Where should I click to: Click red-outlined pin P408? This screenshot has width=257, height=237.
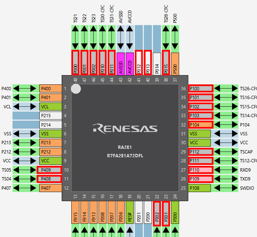click(x=49, y=179)
